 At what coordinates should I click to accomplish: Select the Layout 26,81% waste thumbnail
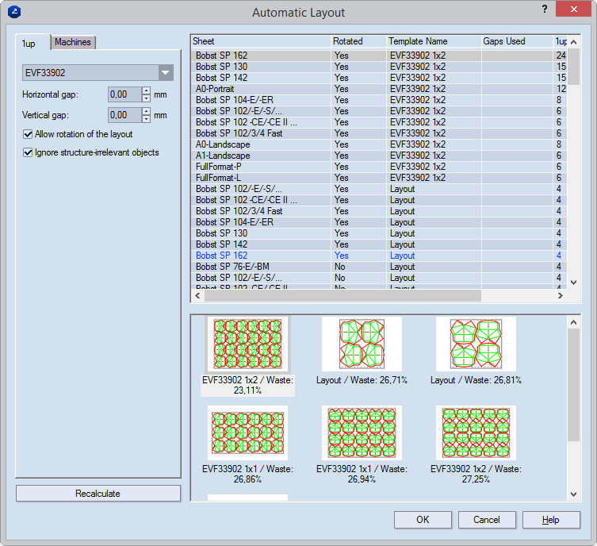[x=476, y=344]
